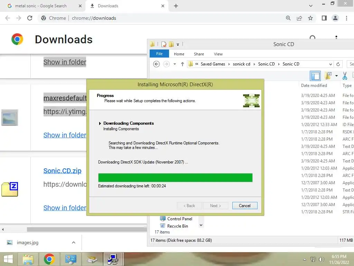Switch to Downloads tab
Viewport: 354px width, 266px height.
tap(108, 6)
